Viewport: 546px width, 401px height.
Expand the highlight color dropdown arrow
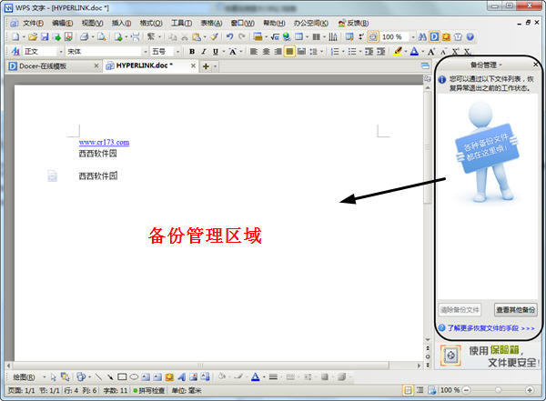pos(406,52)
